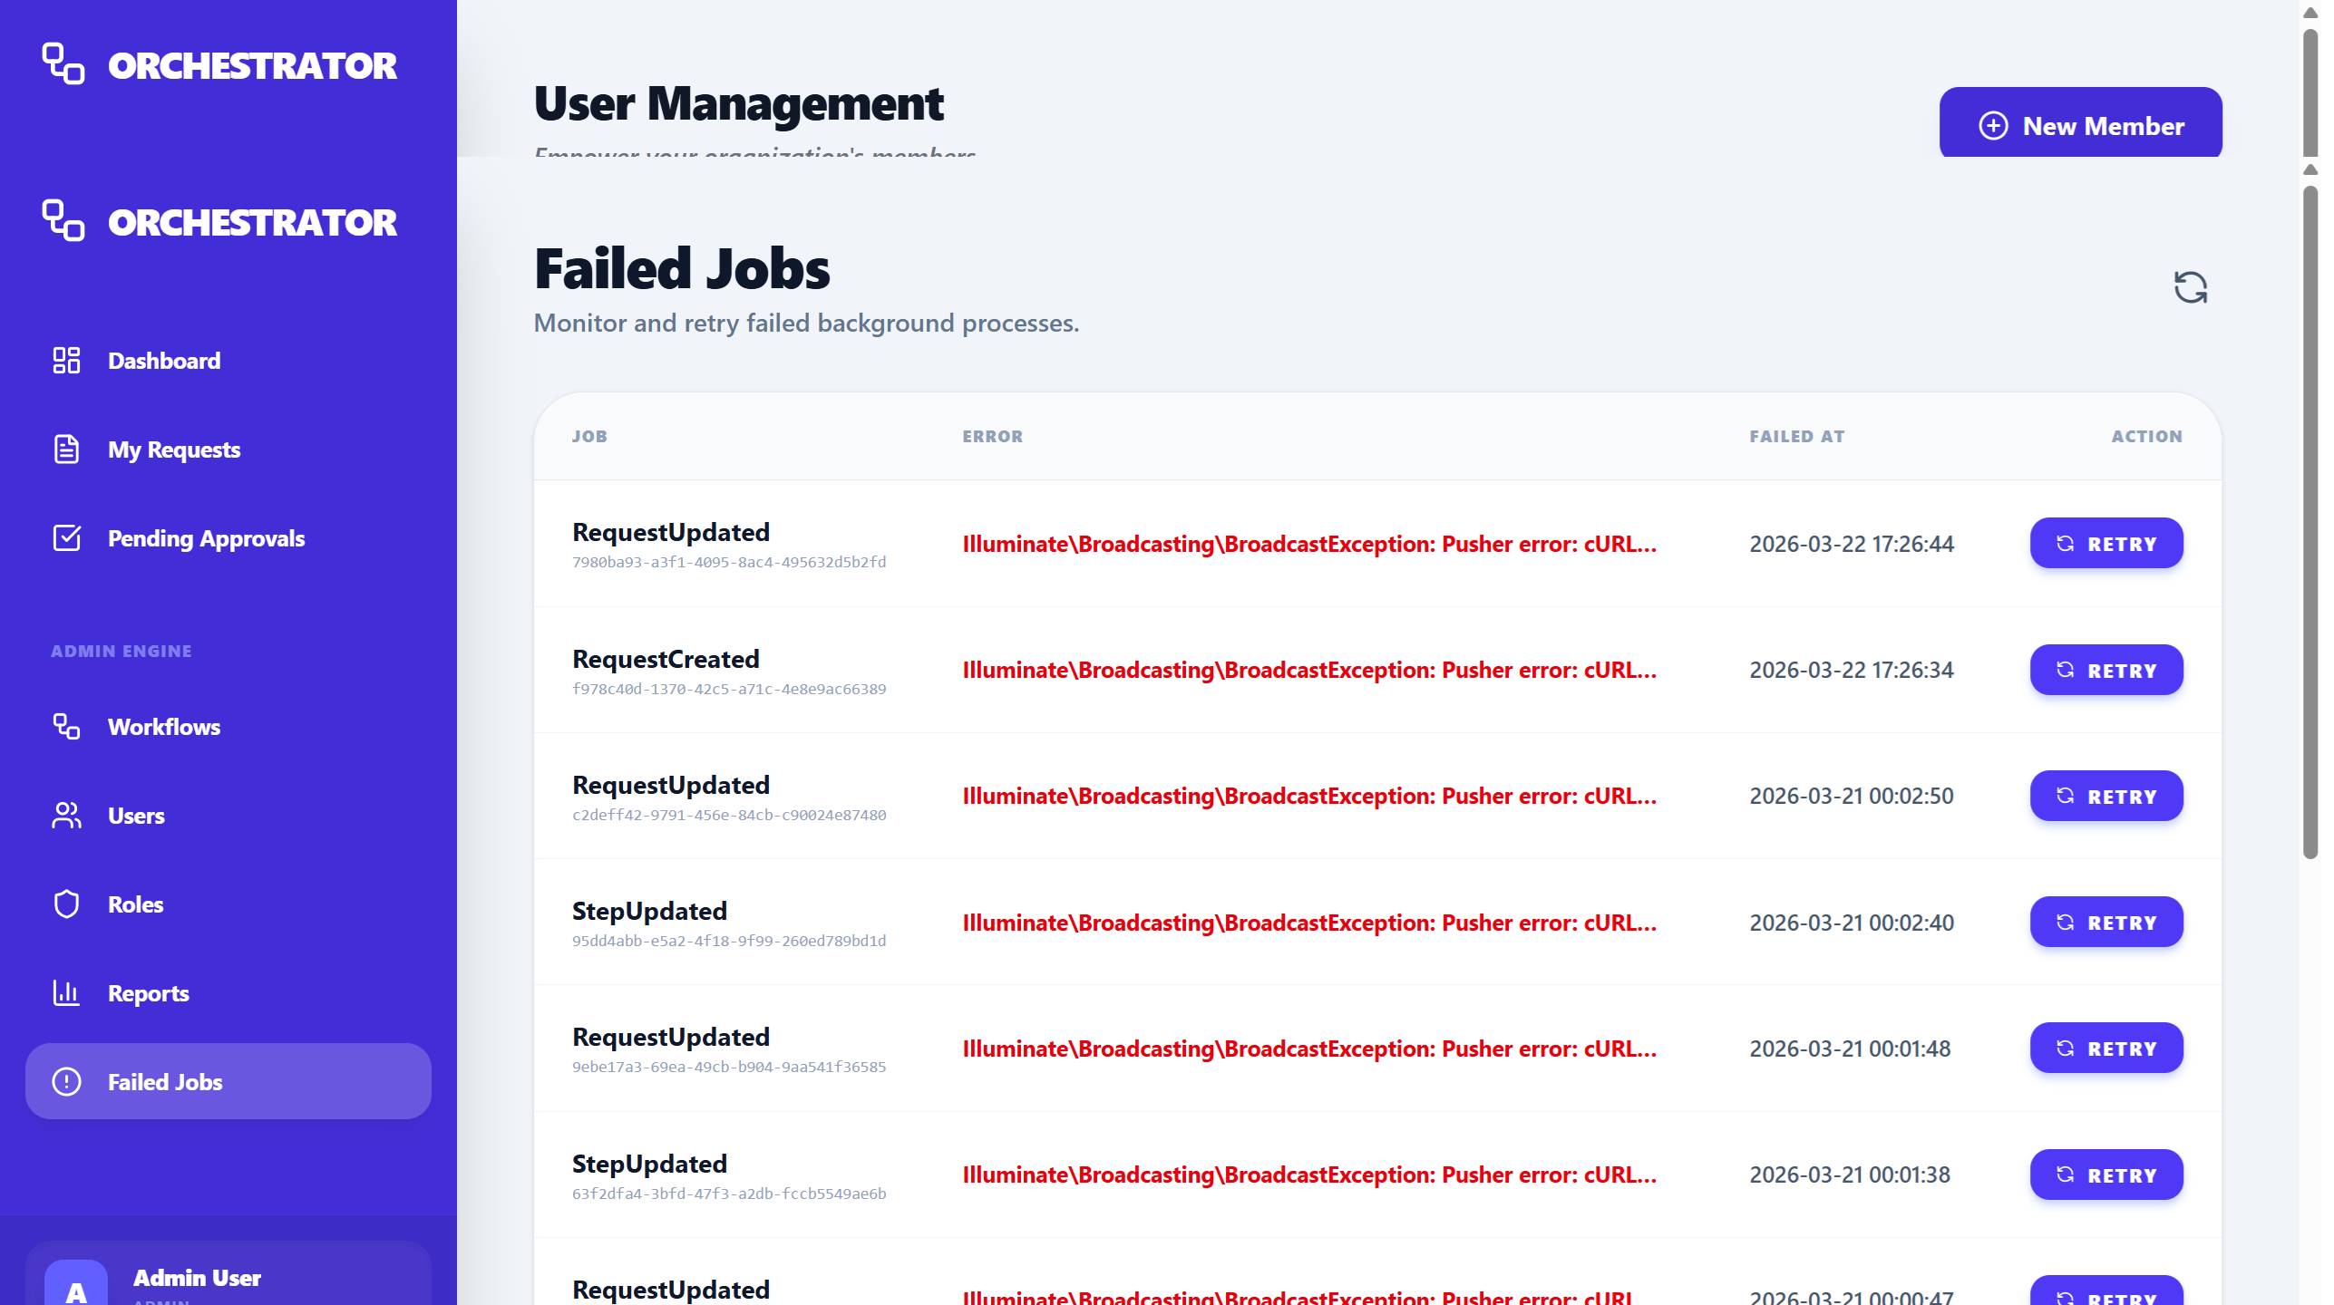
Task: Retry the first RequestUpdated job
Action: point(2105,544)
